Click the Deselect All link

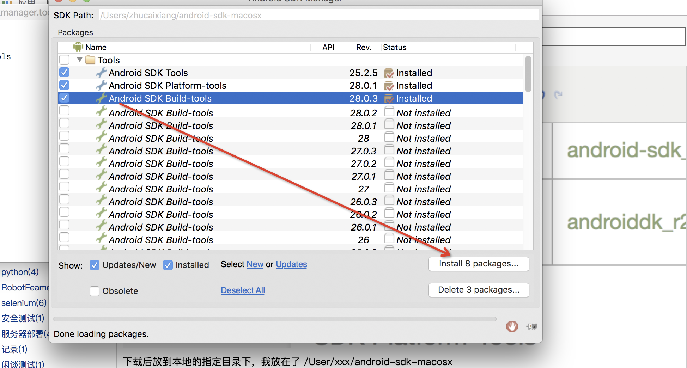(243, 290)
